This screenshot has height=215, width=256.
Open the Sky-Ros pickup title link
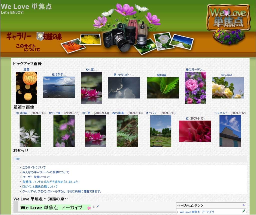(228, 75)
